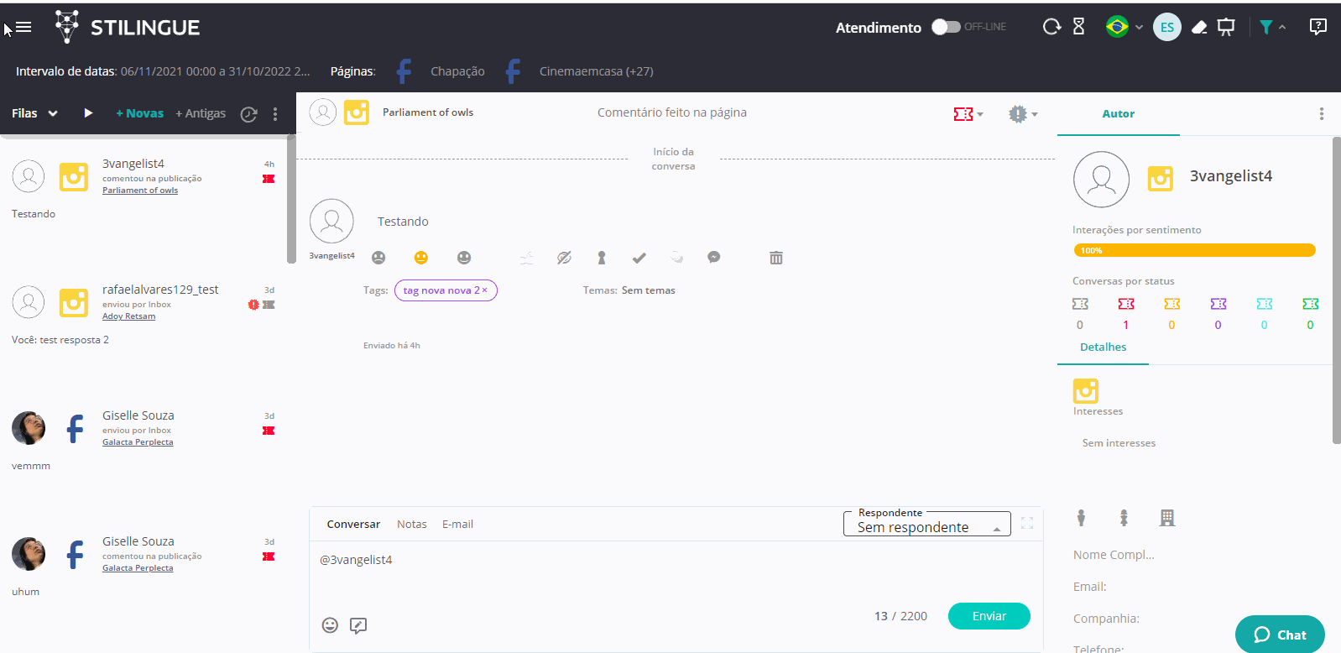This screenshot has height=653, width=1341.
Task: Click the sentiment 100% progress bar
Action: tap(1194, 250)
